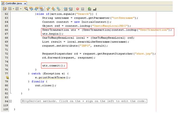Click Shift Line Left icon
The image size is (178, 113).
coord(66,9)
